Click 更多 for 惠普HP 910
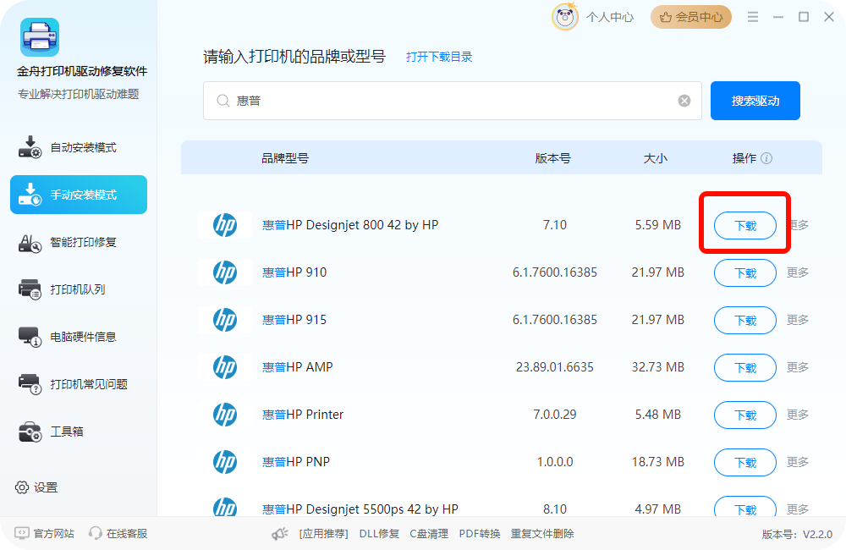 [x=798, y=272]
